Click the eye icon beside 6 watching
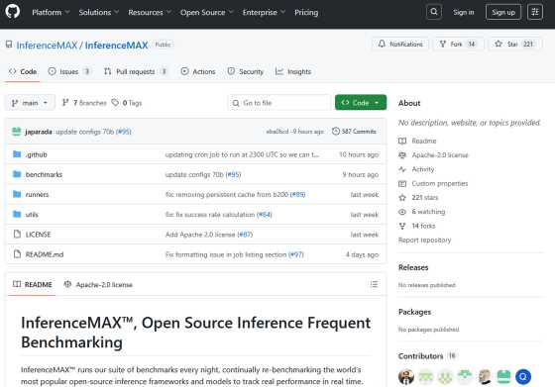 [402, 212]
